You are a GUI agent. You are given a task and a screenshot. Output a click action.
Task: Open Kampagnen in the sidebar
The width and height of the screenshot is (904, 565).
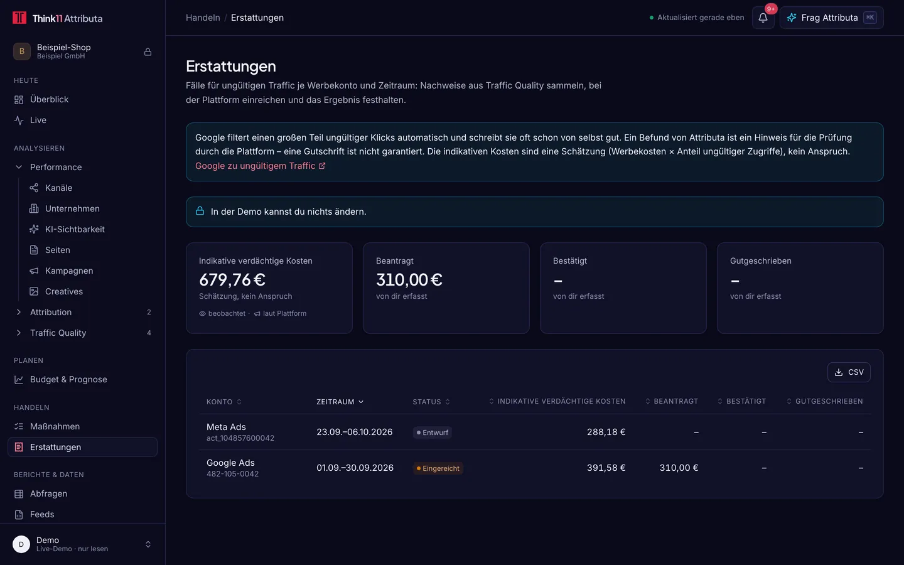(x=90, y=271)
